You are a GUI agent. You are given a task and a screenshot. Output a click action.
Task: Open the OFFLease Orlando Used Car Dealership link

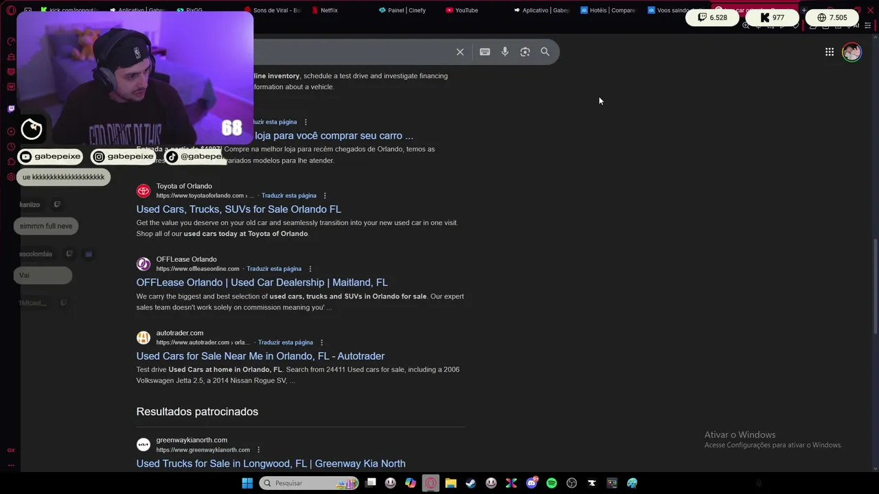pyautogui.click(x=262, y=283)
